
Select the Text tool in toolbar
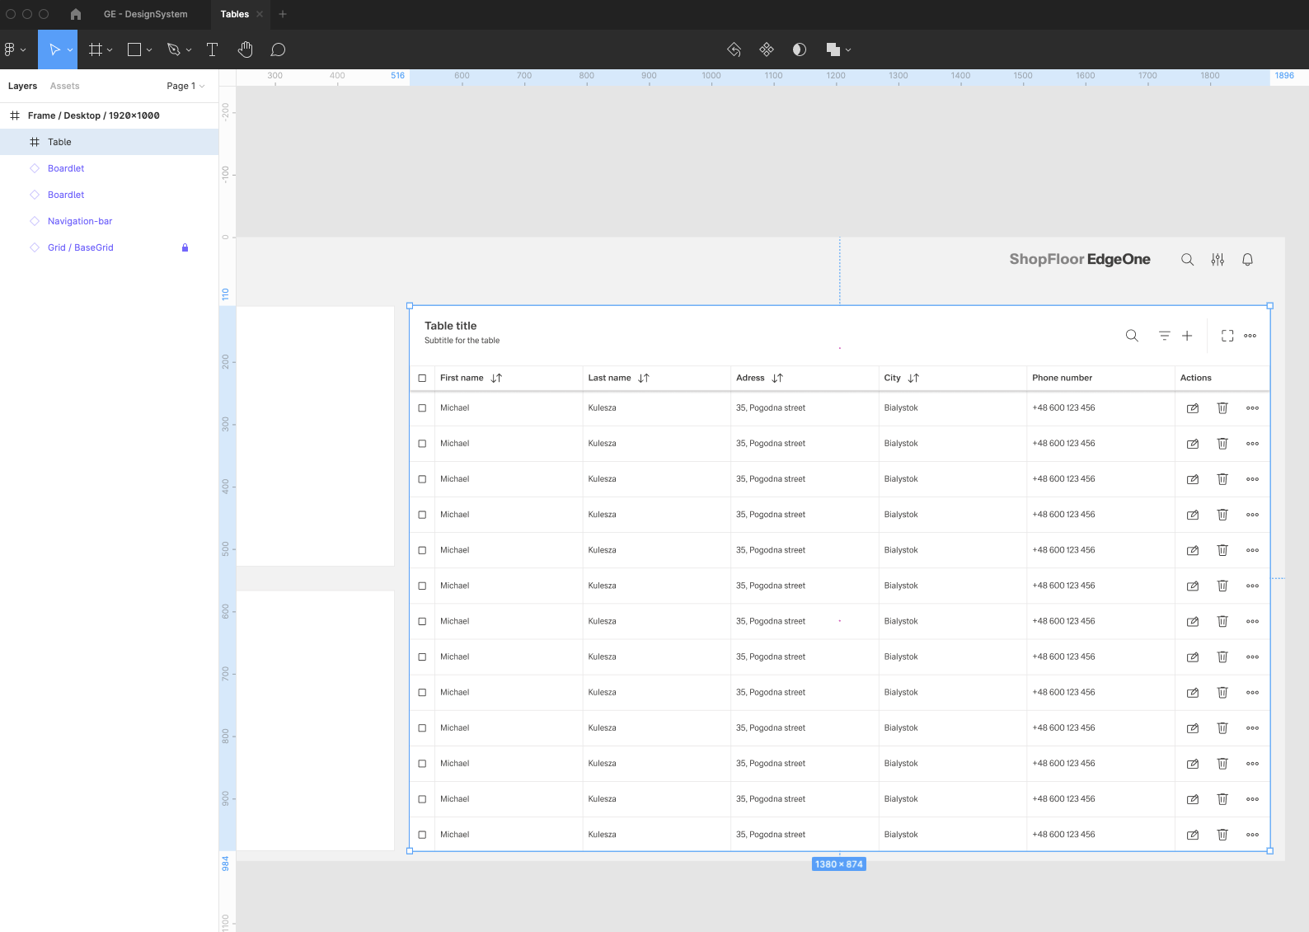click(x=212, y=49)
